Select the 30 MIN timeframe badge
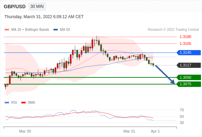The image size is (202, 137). coord(37,7)
